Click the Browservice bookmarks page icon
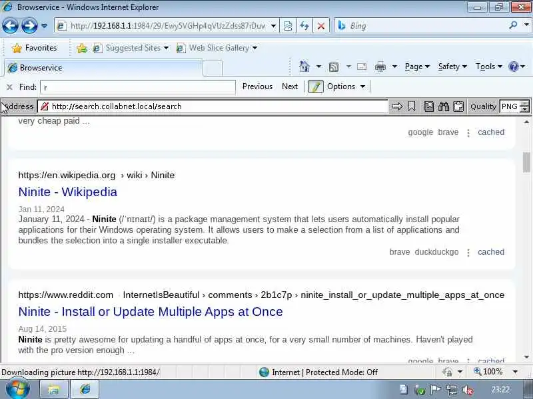The width and height of the screenshot is (533, 399). click(x=429, y=106)
